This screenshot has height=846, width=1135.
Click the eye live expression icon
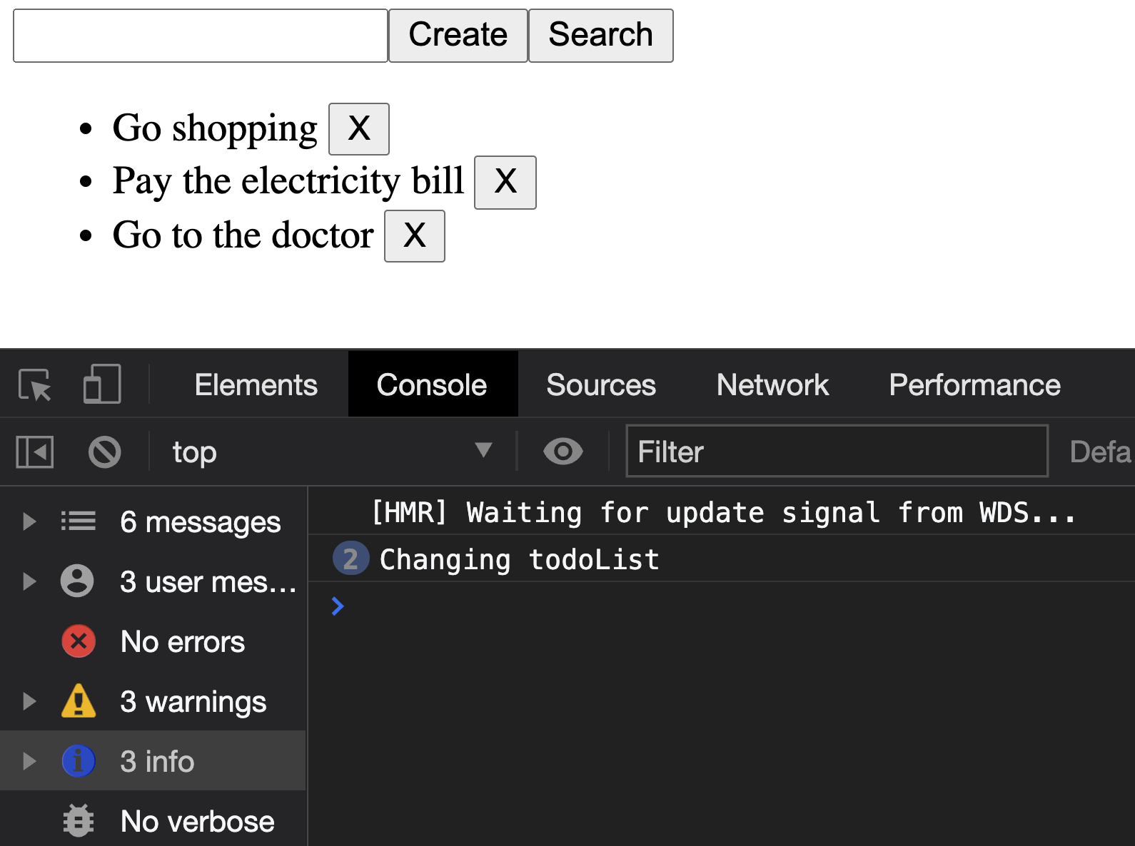coord(563,452)
